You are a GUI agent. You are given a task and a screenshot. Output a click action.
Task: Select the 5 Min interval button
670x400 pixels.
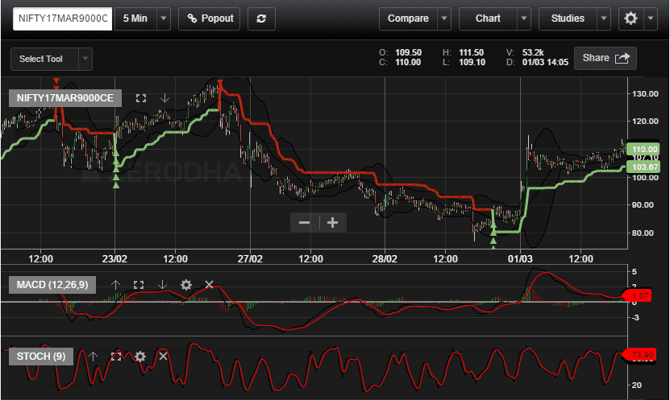point(135,19)
